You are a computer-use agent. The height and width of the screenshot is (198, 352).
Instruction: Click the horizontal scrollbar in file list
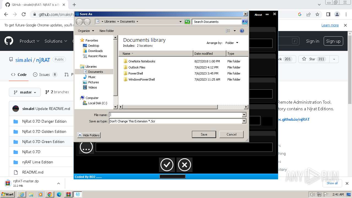click(170, 107)
